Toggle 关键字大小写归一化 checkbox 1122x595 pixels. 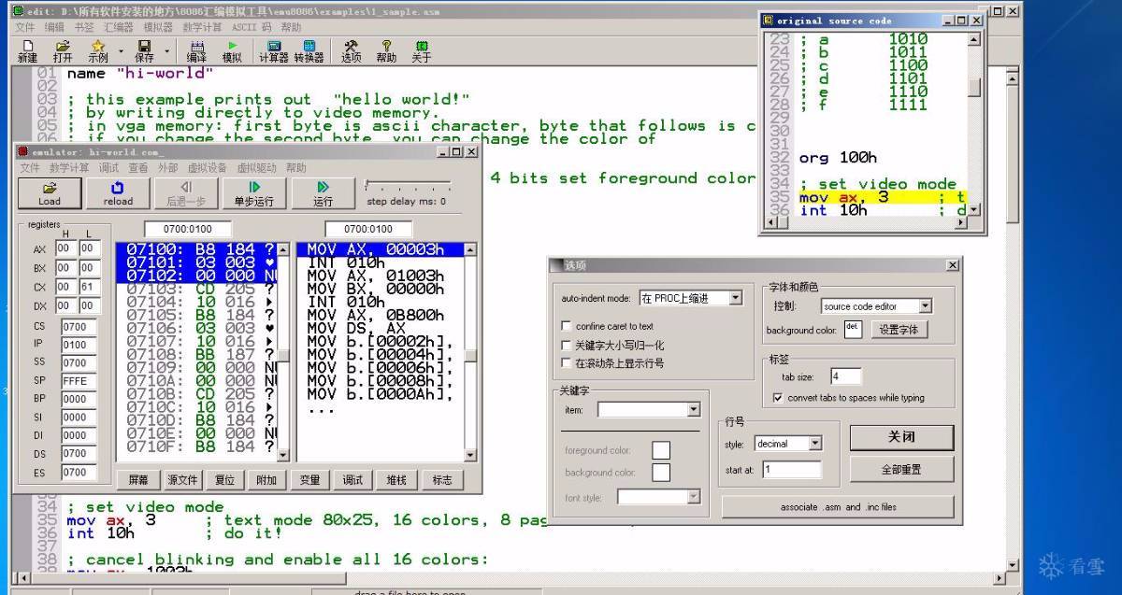tap(566, 345)
